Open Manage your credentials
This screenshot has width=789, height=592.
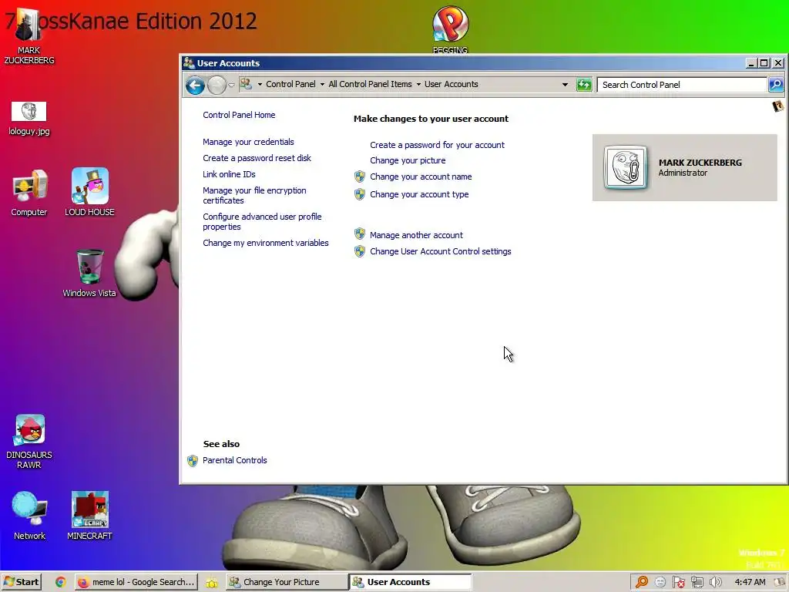coord(248,142)
